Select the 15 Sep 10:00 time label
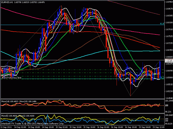This screenshot has width=173, height=129. click(x=76, y=127)
